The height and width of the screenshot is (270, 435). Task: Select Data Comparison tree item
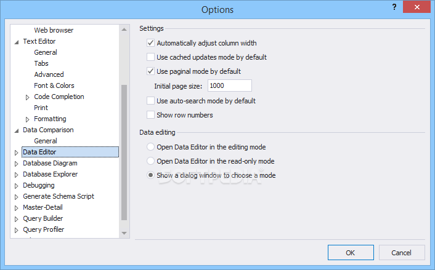point(48,130)
